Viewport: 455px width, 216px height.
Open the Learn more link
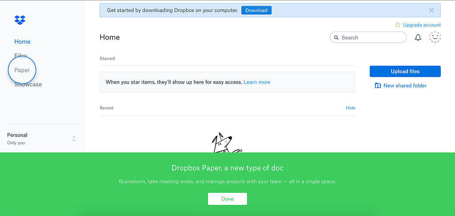pyautogui.click(x=257, y=82)
